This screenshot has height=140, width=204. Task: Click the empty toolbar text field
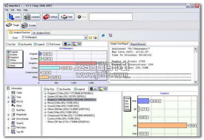pos(111,17)
